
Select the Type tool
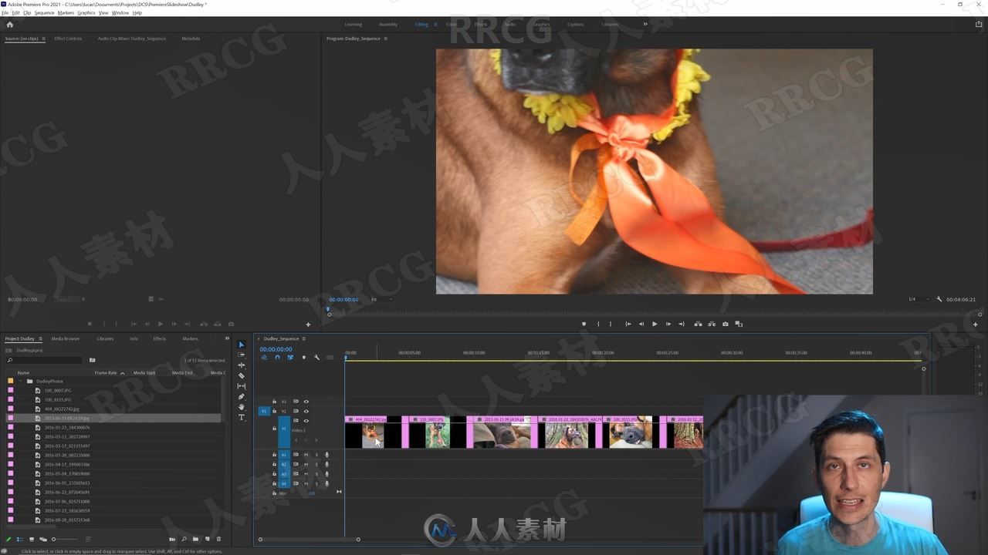coord(241,417)
